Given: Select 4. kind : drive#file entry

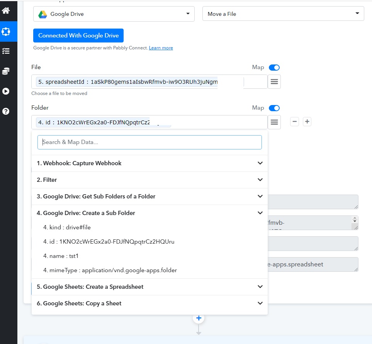Looking at the screenshot, I should [x=67, y=227].
